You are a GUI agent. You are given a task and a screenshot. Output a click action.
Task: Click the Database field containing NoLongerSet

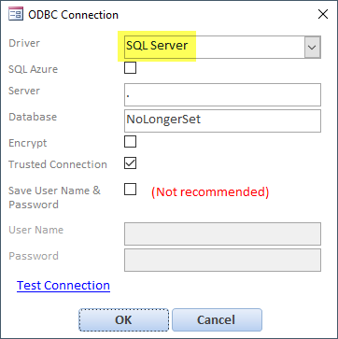coord(222,120)
